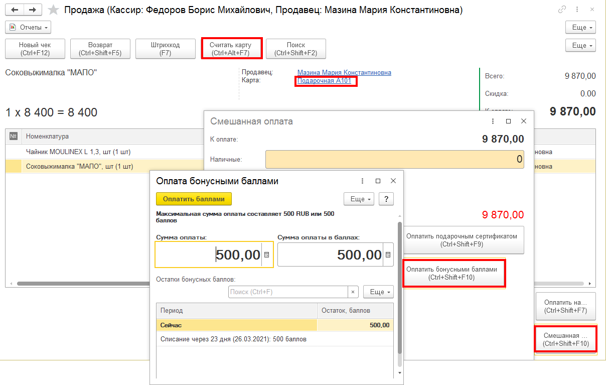
Task: Click the Наличные input field
Action: [x=394, y=159]
